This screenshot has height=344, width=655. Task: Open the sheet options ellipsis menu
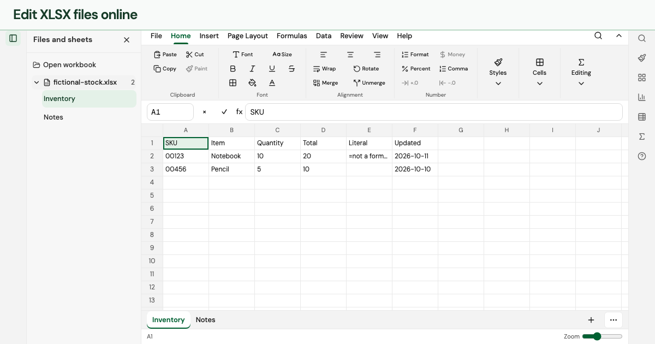coord(614,320)
